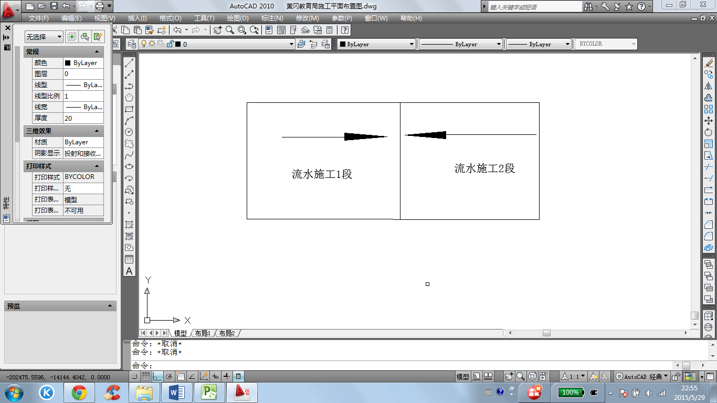Collapse the 打印样式 properties section
The image size is (717, 403).
[x=97, y=166]
